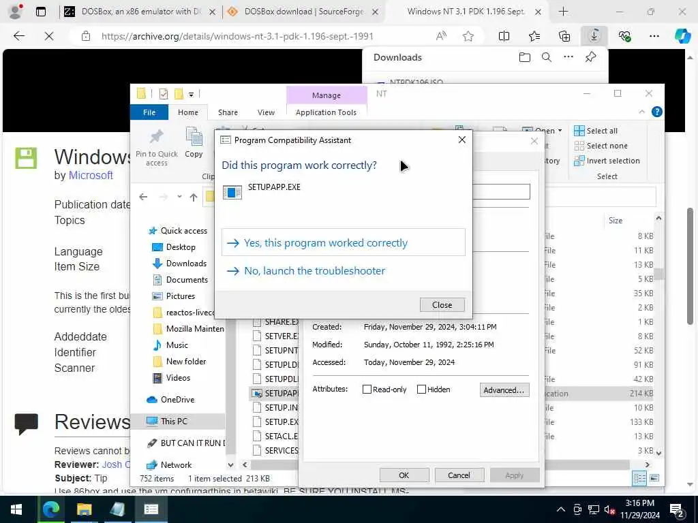Open Videos in navigation pane
Viewport: 698px width, 523px height.
click(x=171, y=378)
